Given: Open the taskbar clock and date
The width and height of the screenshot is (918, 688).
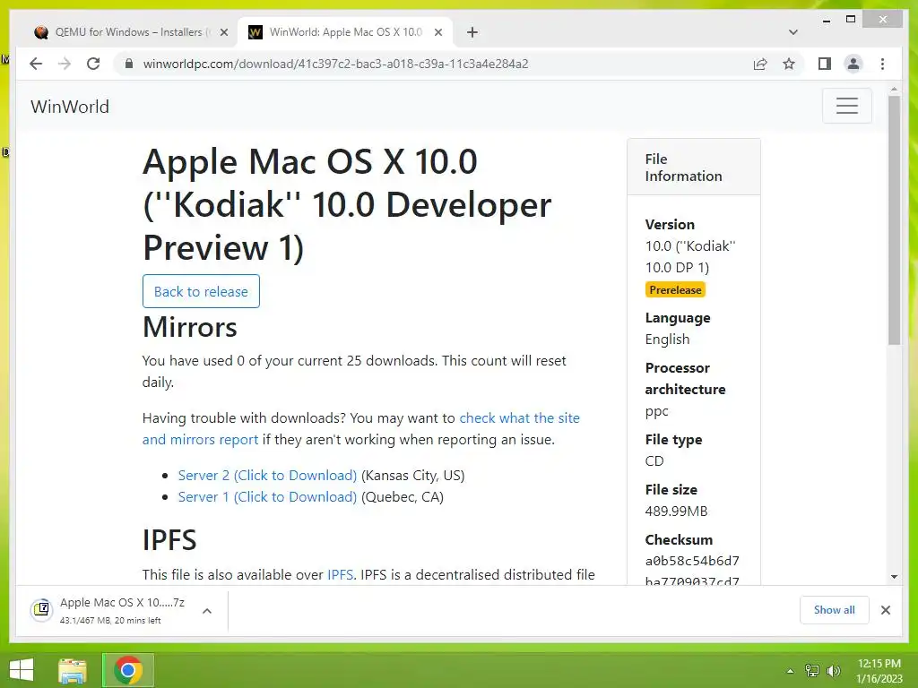Looking at the screenshot, I should pos(879,671).
